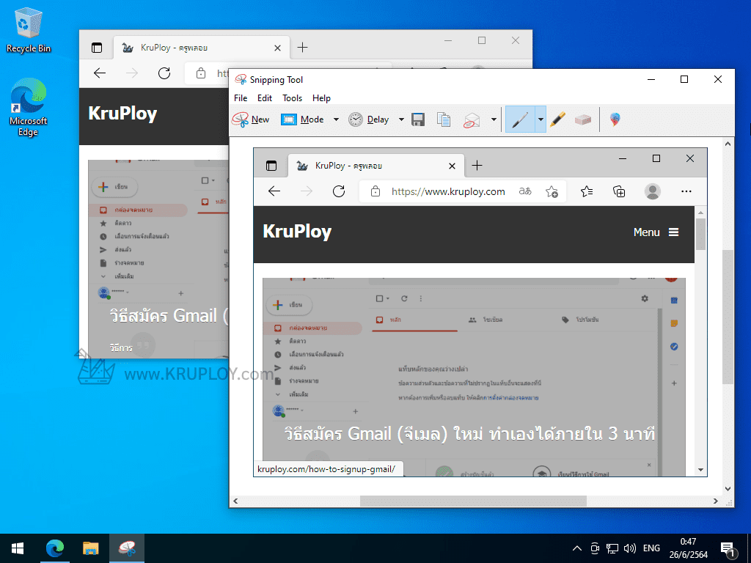Click the Meet Now tray icon
Image resolution: width=751 pixels, height=563 pixels.
point(595,548)
